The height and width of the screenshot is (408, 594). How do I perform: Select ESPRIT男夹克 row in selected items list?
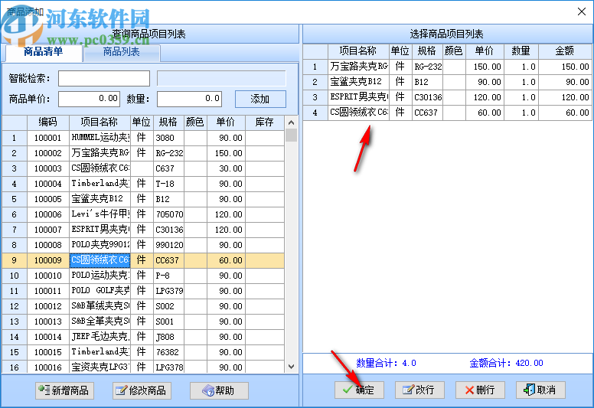pyautogui.click(x=447, y=97)
